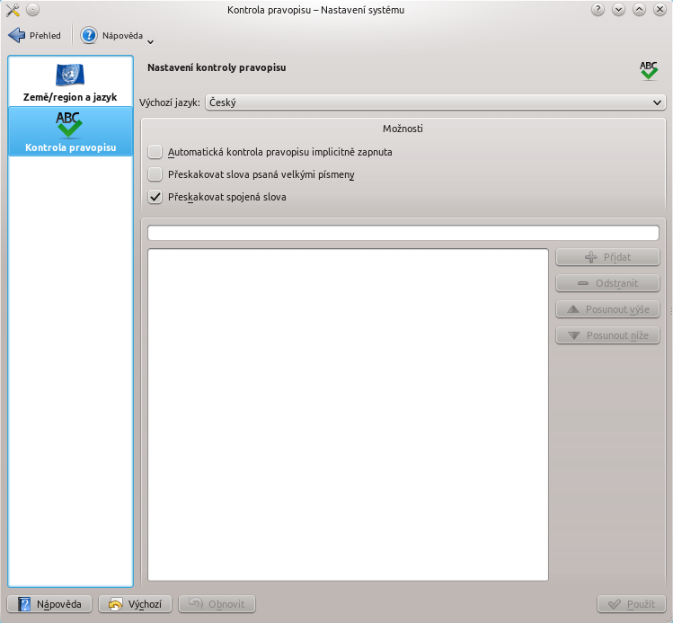Click the Možnosti group title
Image resolution: width=673 pixels, height=623 pixels.
click(x=403, y=129)
